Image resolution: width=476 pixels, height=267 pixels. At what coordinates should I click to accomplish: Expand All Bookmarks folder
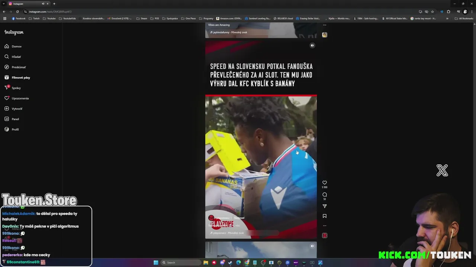coord(464,19)
